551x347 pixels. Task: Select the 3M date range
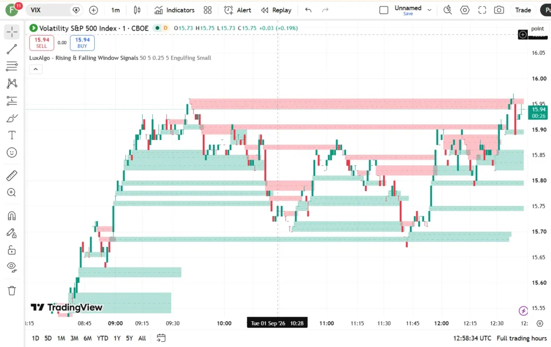click(x=74, y=338)
